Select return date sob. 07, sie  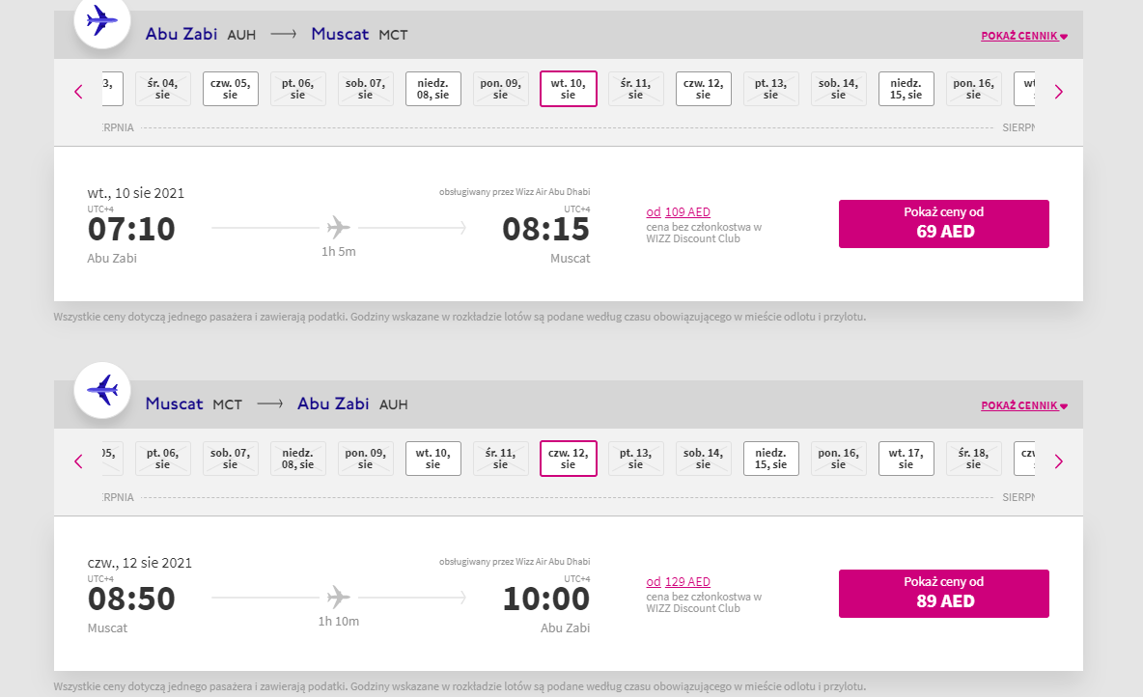pyautogui.click(x=231, y=459)
